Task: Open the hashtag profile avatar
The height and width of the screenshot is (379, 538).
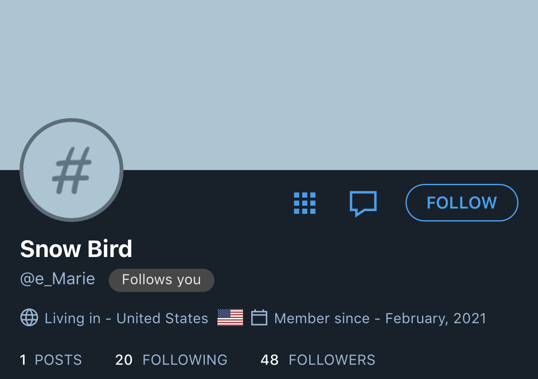Action: [71, 170]
